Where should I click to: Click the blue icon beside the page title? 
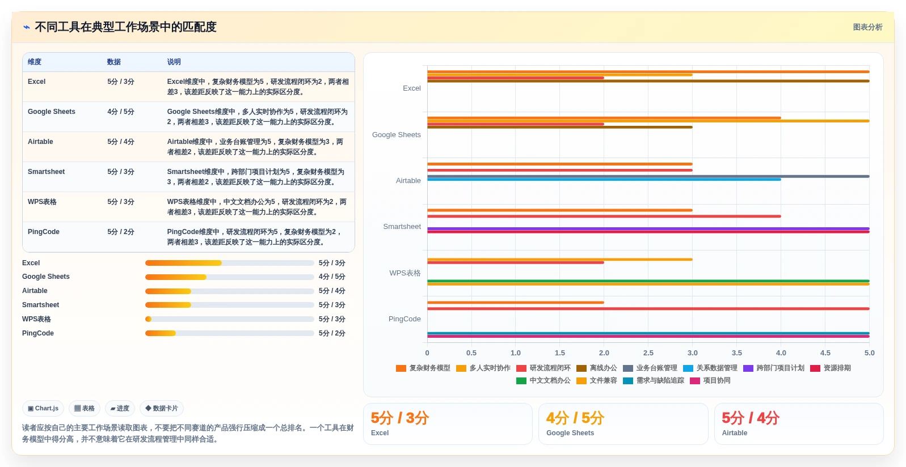pos(26,27)
